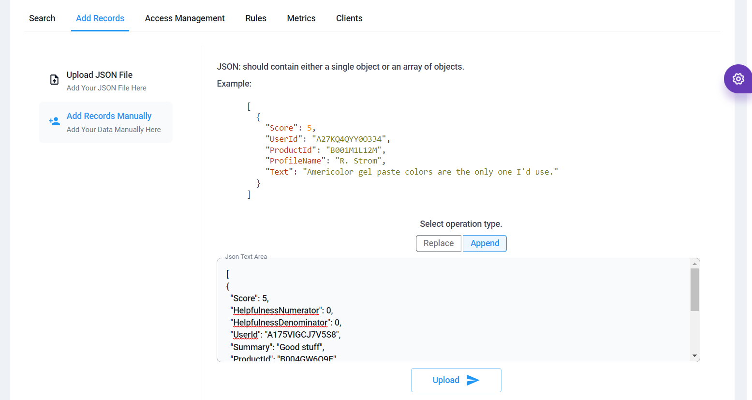The height and width of the screenshot is (400, 752).
Task: Click the paper-plane send icon in Upload
Action: pos(473,380)
